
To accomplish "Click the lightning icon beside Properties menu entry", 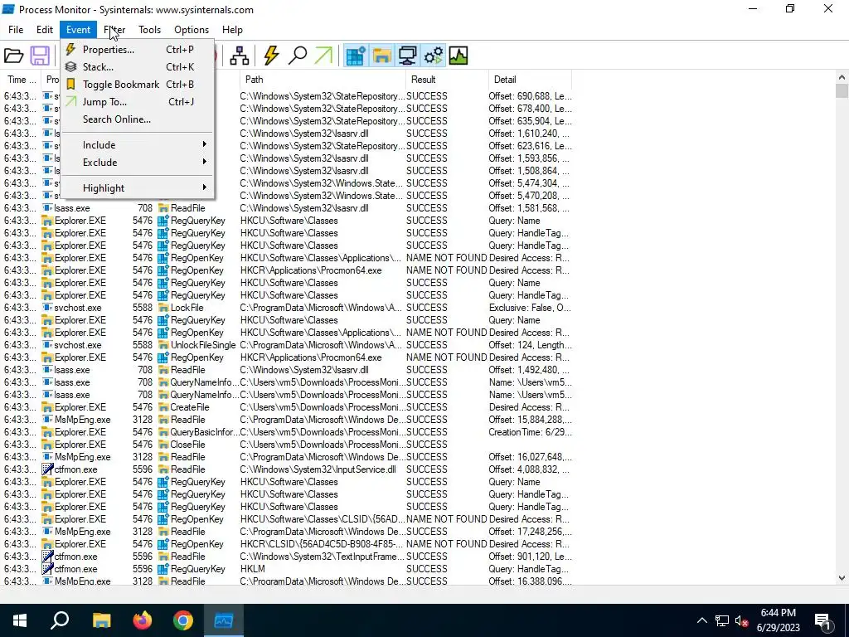I will tap(71, 49).
